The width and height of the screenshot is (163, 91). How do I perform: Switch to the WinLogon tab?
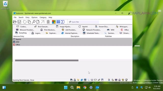pyautogui.click(x=122, y=27)
